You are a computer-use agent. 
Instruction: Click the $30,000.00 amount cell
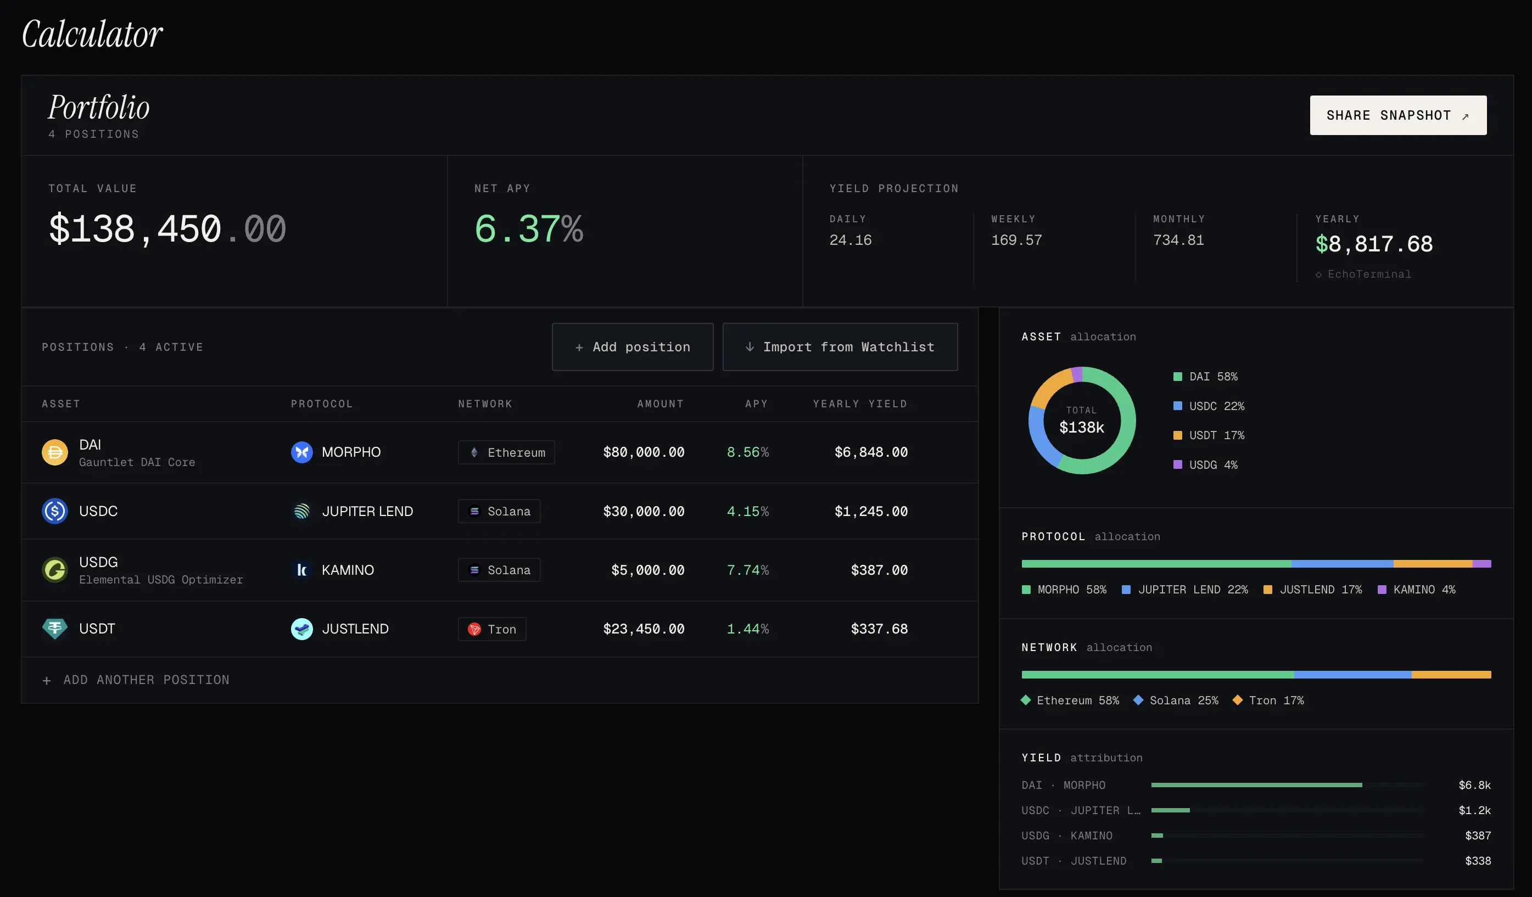tap(644, 512)
